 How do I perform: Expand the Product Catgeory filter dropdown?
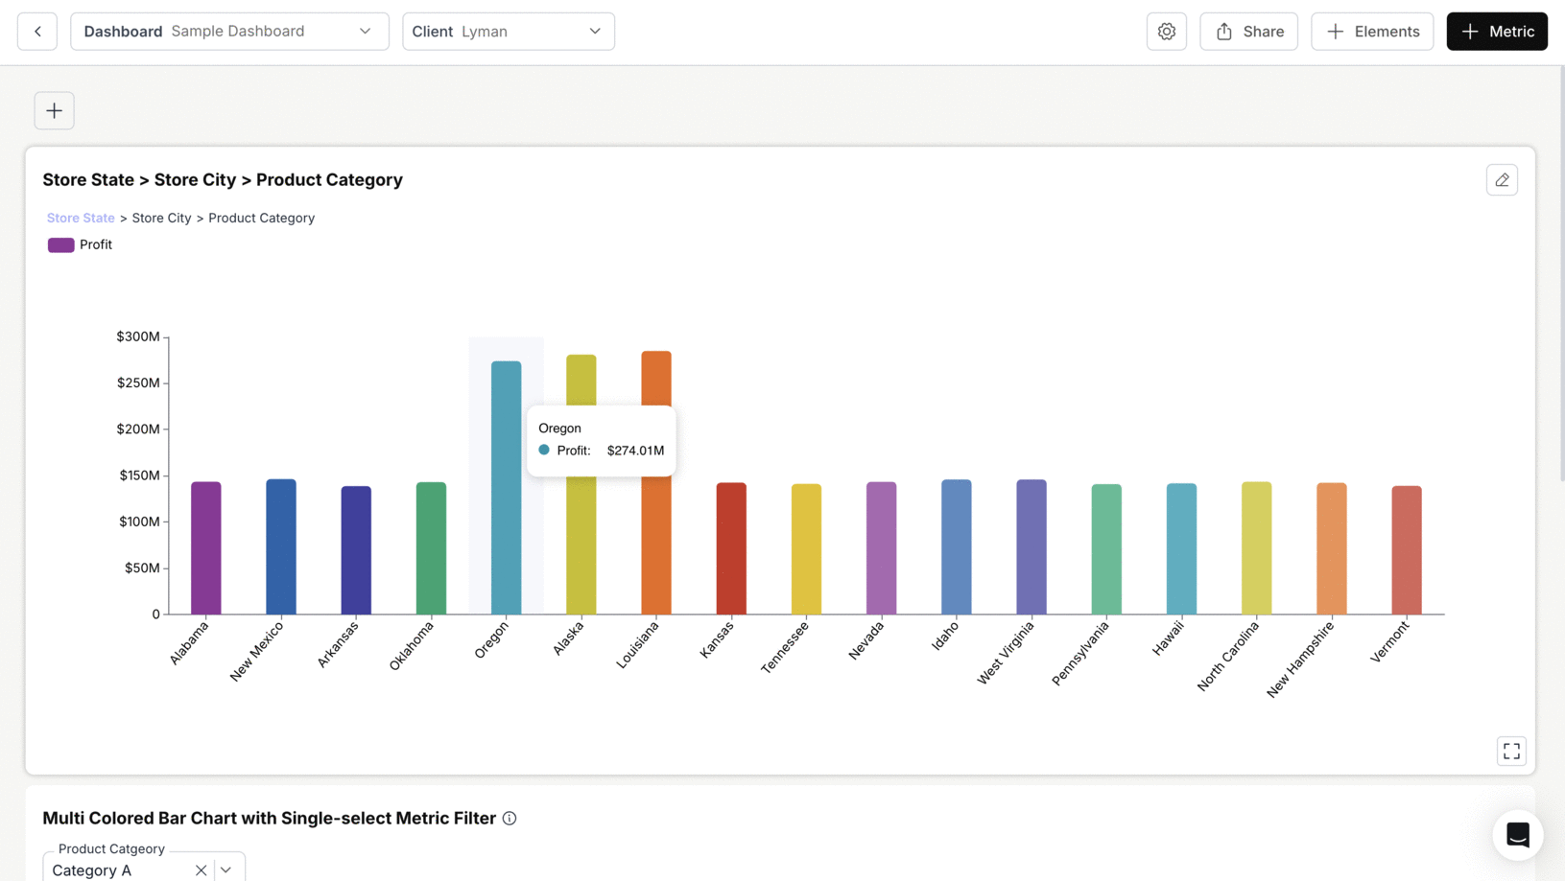point(226,869)
